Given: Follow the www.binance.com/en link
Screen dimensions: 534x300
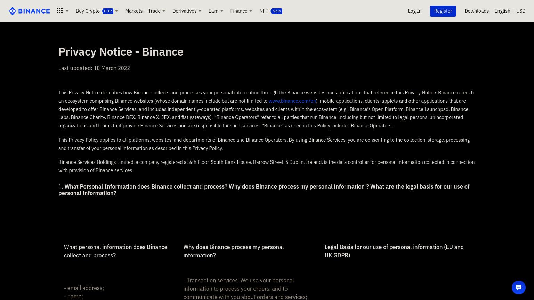Looking at the screenshot, I should pyautogui.click(x=292, y=101).
